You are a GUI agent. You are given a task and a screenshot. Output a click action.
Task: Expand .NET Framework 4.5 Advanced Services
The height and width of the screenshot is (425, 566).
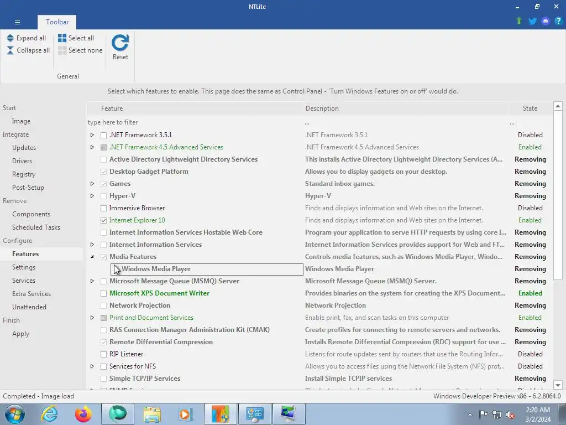pyautogui.click(x=92, y=147)
